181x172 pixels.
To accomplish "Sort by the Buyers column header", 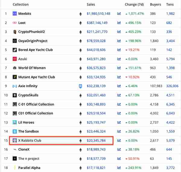I will (x=155, y=5).
